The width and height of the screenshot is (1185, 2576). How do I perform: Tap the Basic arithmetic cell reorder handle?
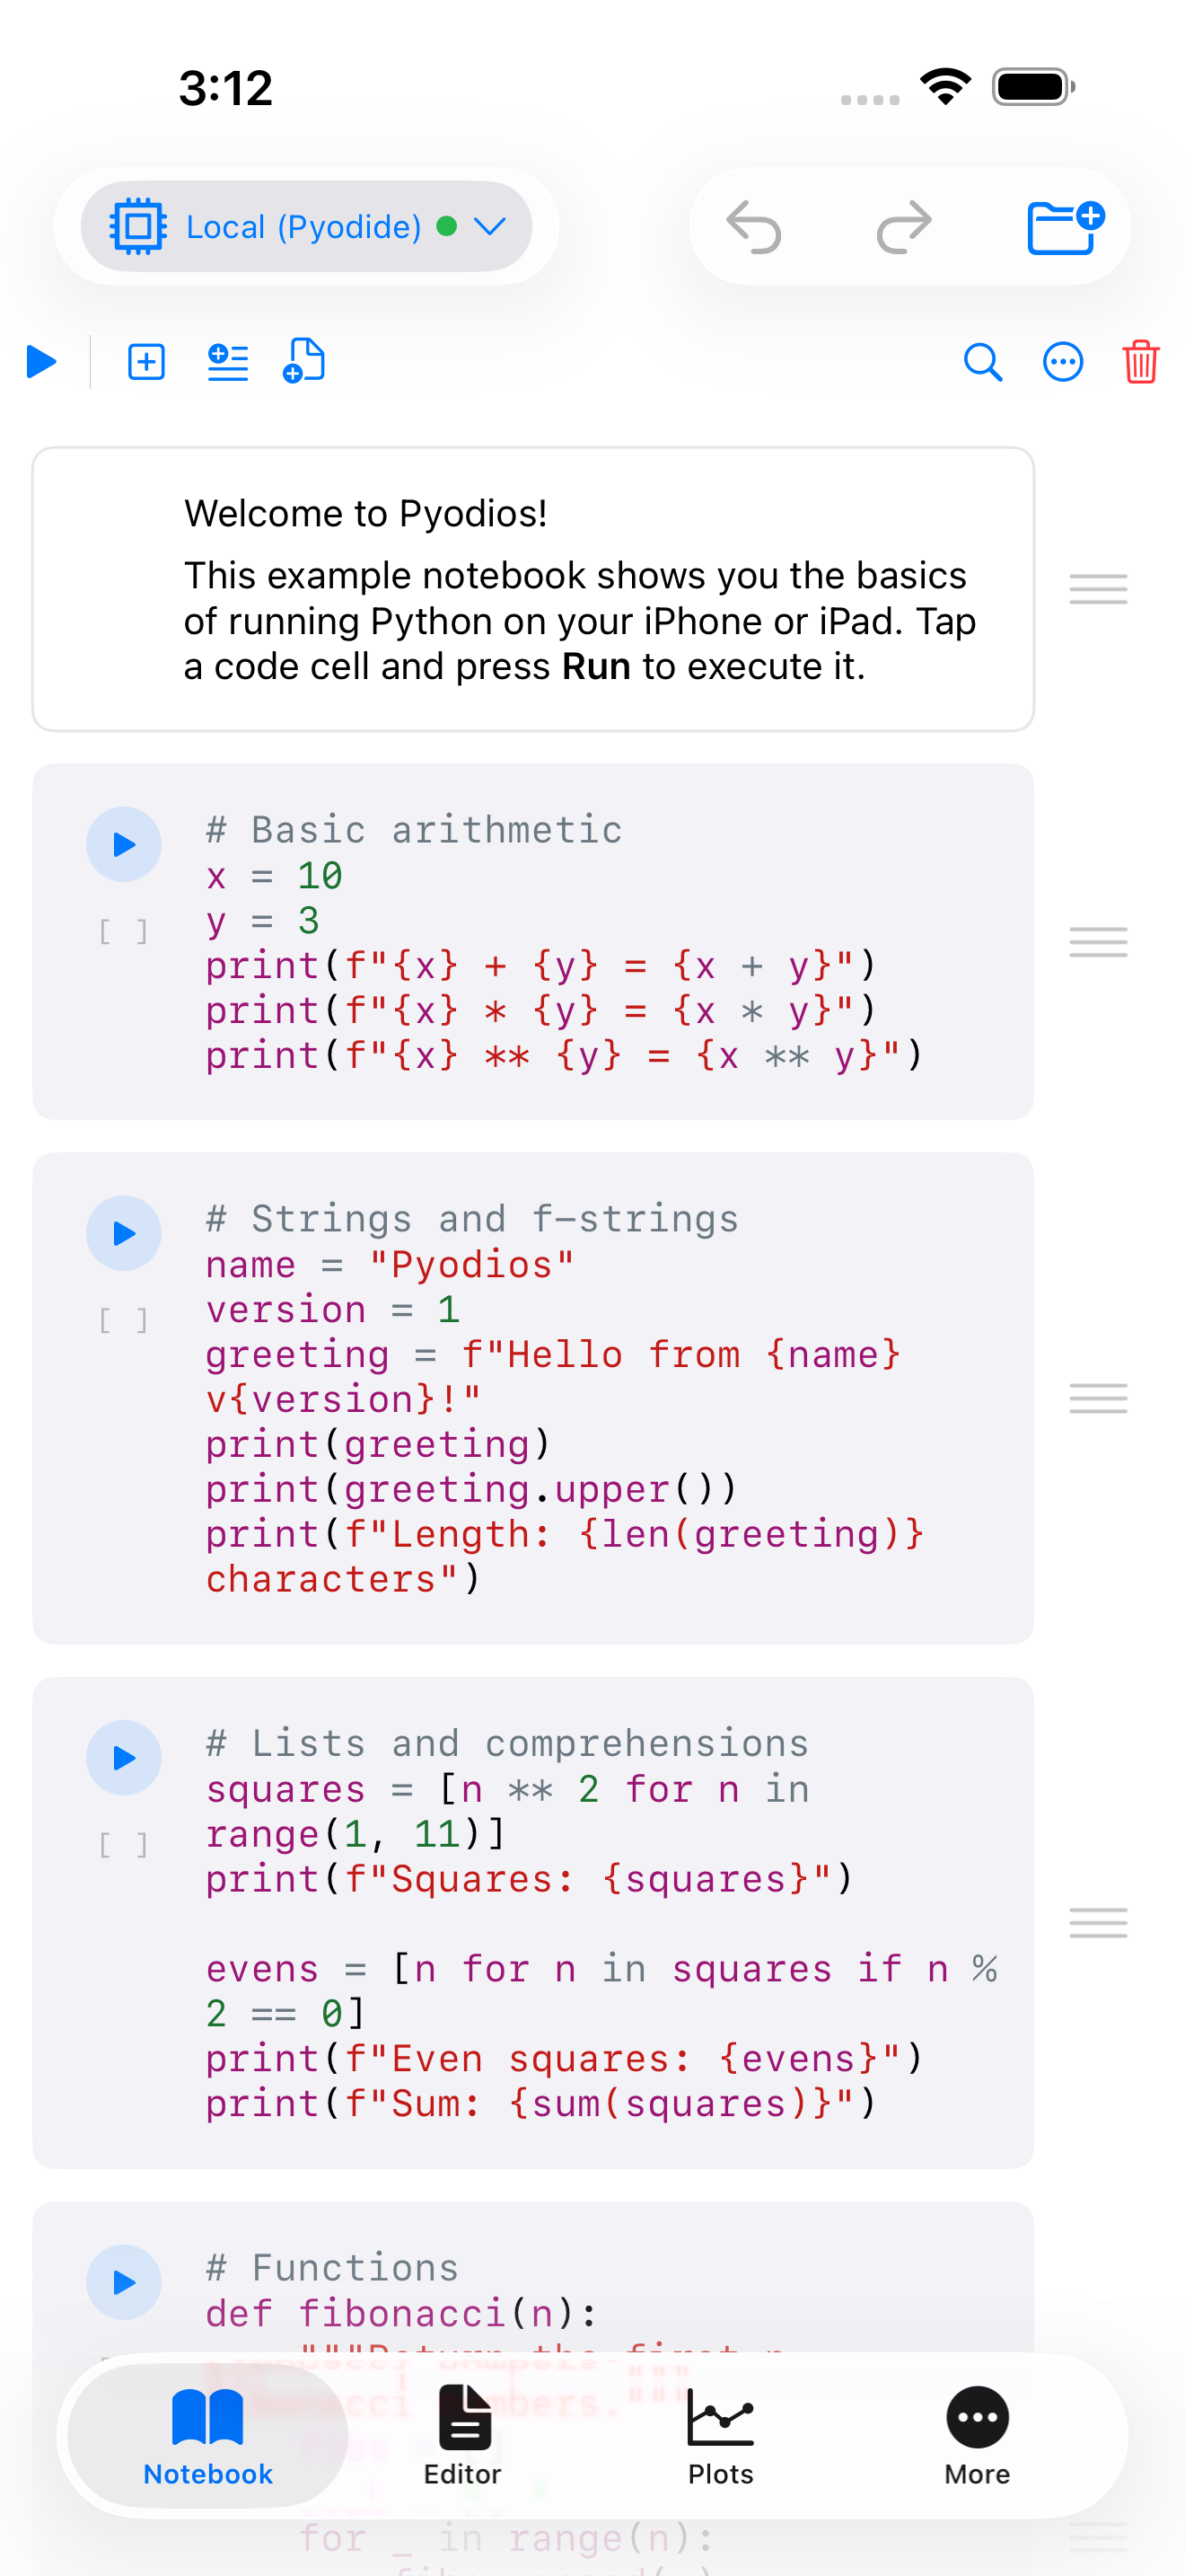(x=1098, y=942)
